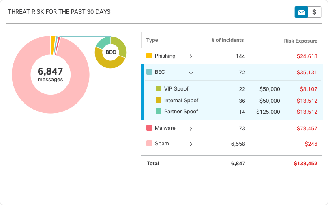The image size is (328, 205).
Task: Click the Type column header
Action: pos(152,40)
